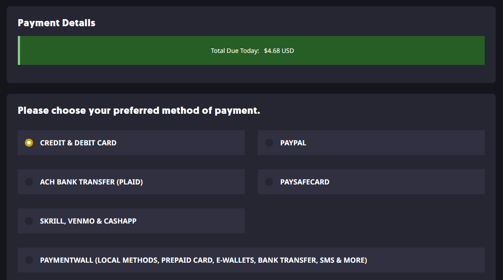This screenshot has width=503, height=280.
Task: Pick the ACH Bank Transfer (Plaid) radio button
Action: point(29,182)
